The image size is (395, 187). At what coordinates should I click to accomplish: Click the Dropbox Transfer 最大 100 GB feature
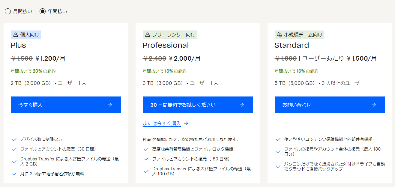click(x=202, y=171)
